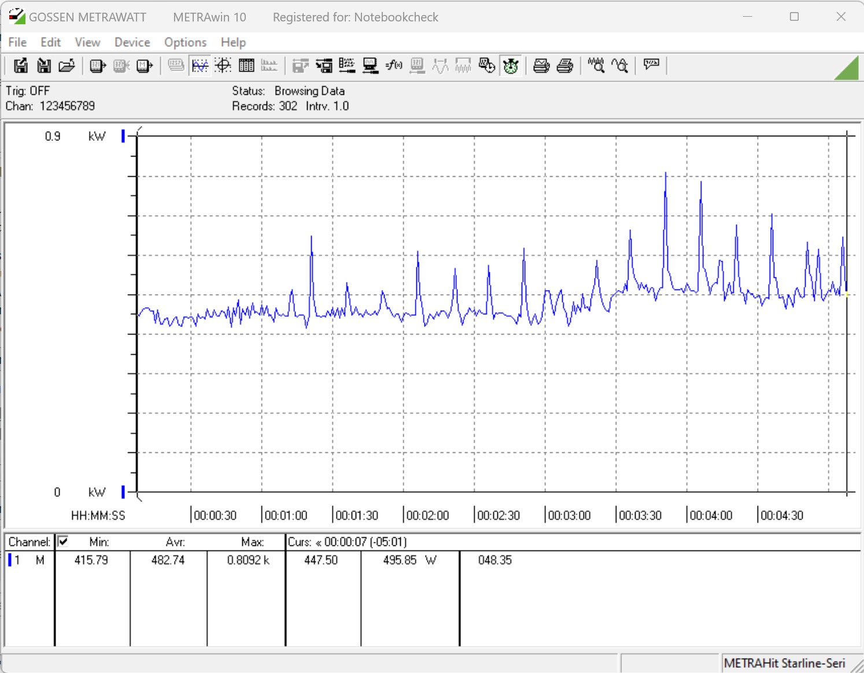The image size is (864, 673).
Task: Click the blue marker beside 0.9 kW
Action: 123,136
